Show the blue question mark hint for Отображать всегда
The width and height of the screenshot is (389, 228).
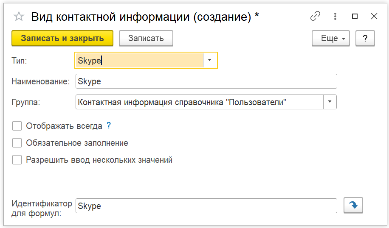tap(109, 125)
